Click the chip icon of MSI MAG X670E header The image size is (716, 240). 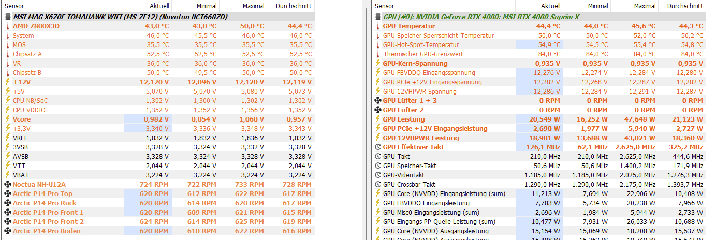[7, 17]
